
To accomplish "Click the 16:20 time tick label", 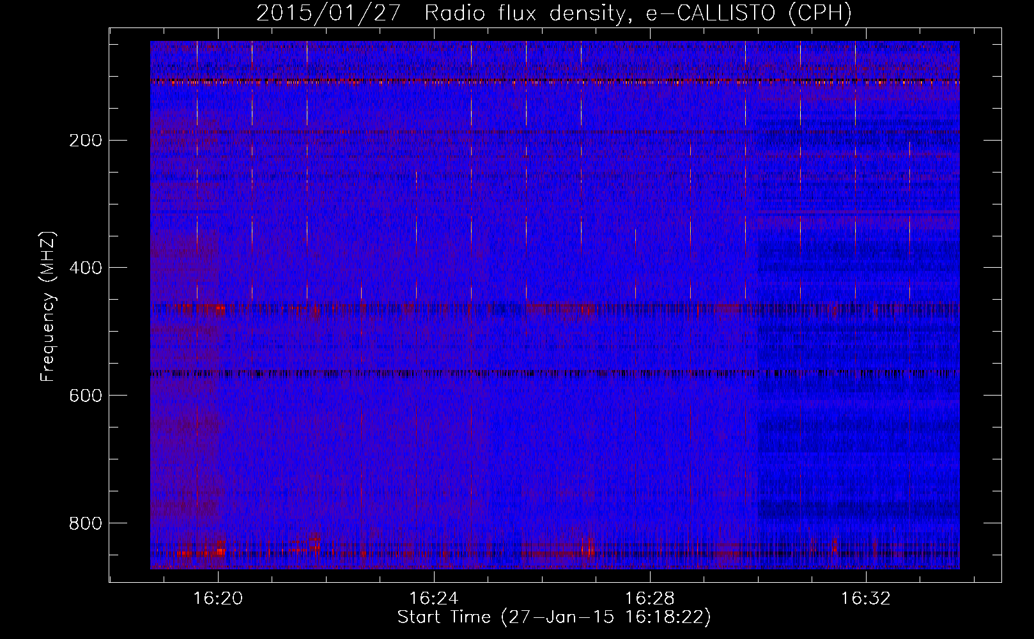I will point(219,599).
